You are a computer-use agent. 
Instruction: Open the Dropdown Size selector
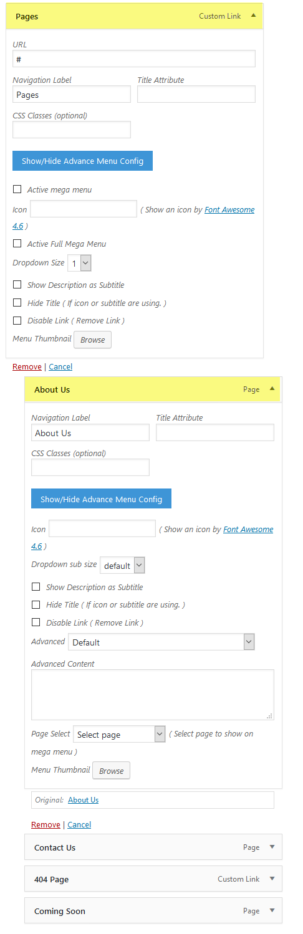(x=80, y=264)
